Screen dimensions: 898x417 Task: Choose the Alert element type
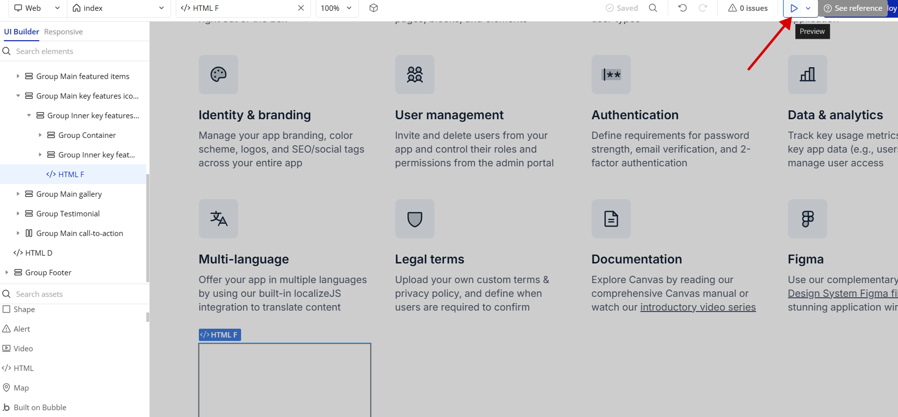click(17, 329)
